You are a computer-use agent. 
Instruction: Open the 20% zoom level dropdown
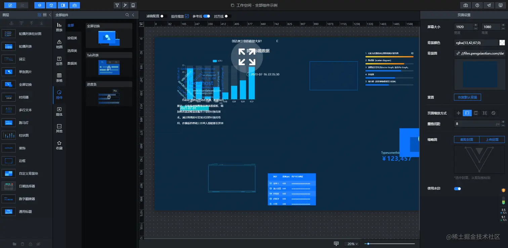352,244
